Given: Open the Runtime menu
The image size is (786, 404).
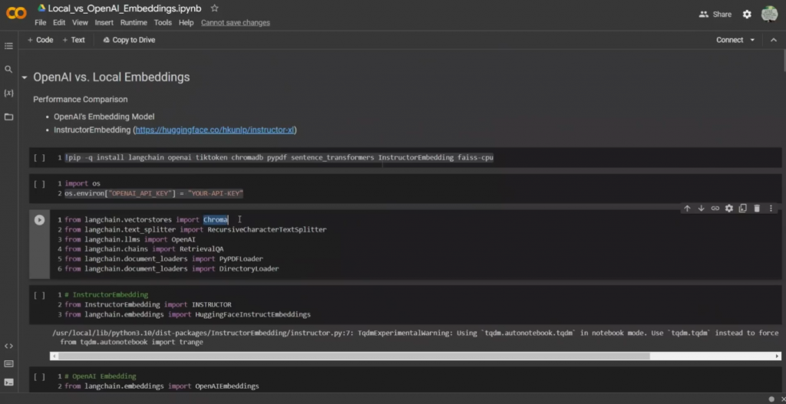Looking at the screenshot, I should [x=134, y=22].
